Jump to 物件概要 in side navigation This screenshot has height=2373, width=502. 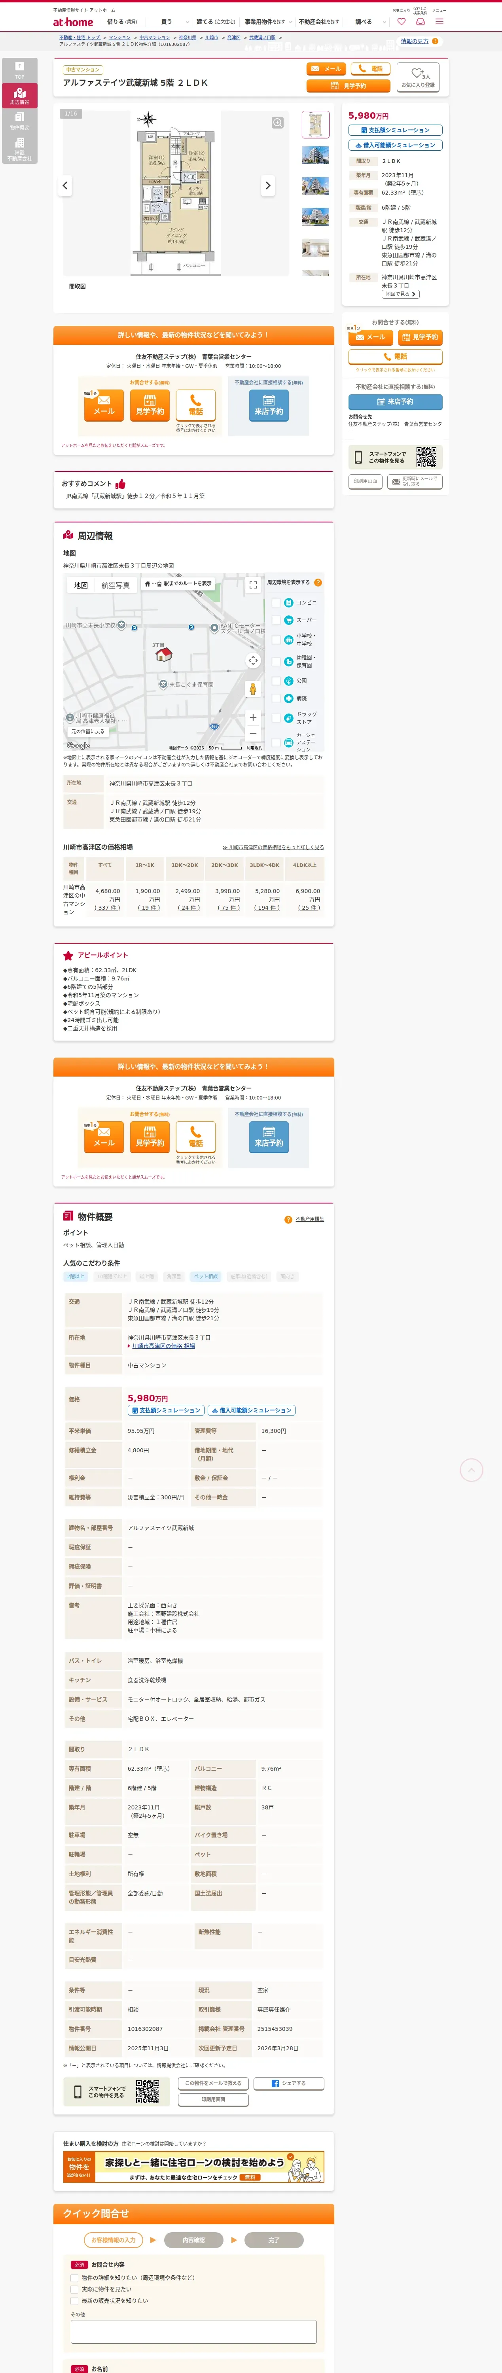click(19, 121)
